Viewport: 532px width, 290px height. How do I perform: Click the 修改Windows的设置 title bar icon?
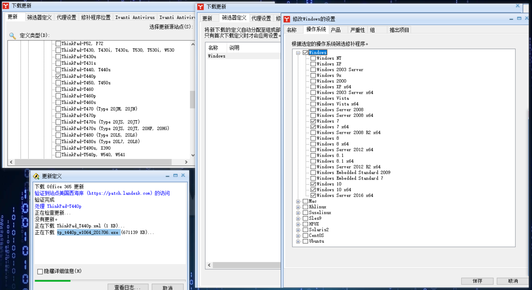[x=287, y=19]
